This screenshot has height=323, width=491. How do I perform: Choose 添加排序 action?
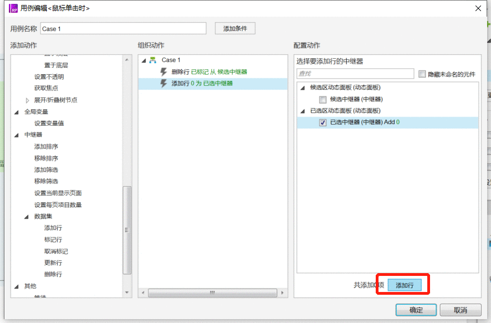tap(46, 146)
